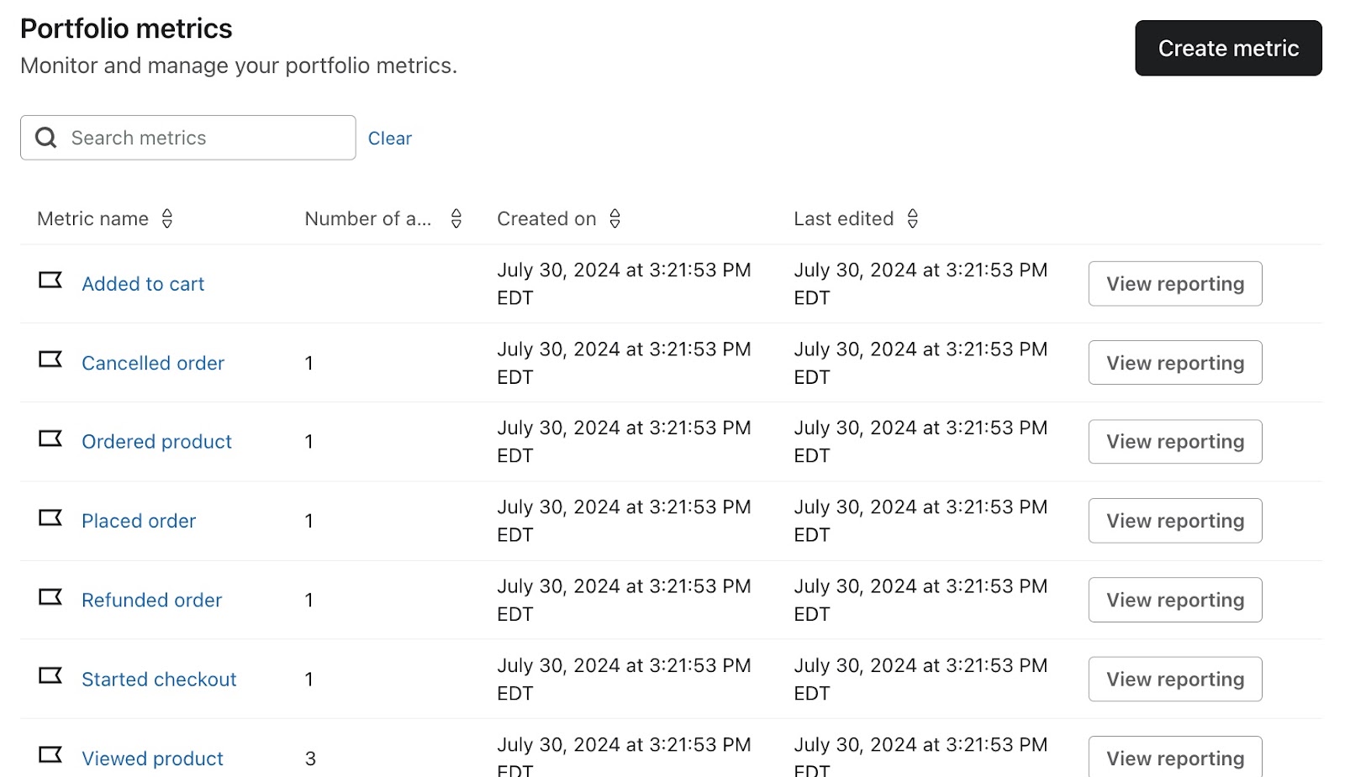Sort metrics by Created on date
Image resolution: width=1345 pixels, height=777 pixels.
coord(615,219)
